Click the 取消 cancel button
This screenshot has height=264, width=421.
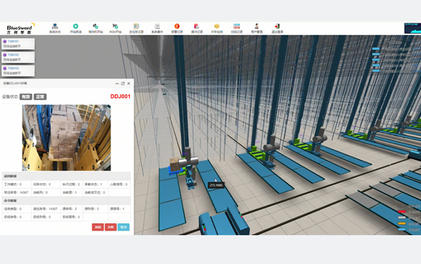123,227
